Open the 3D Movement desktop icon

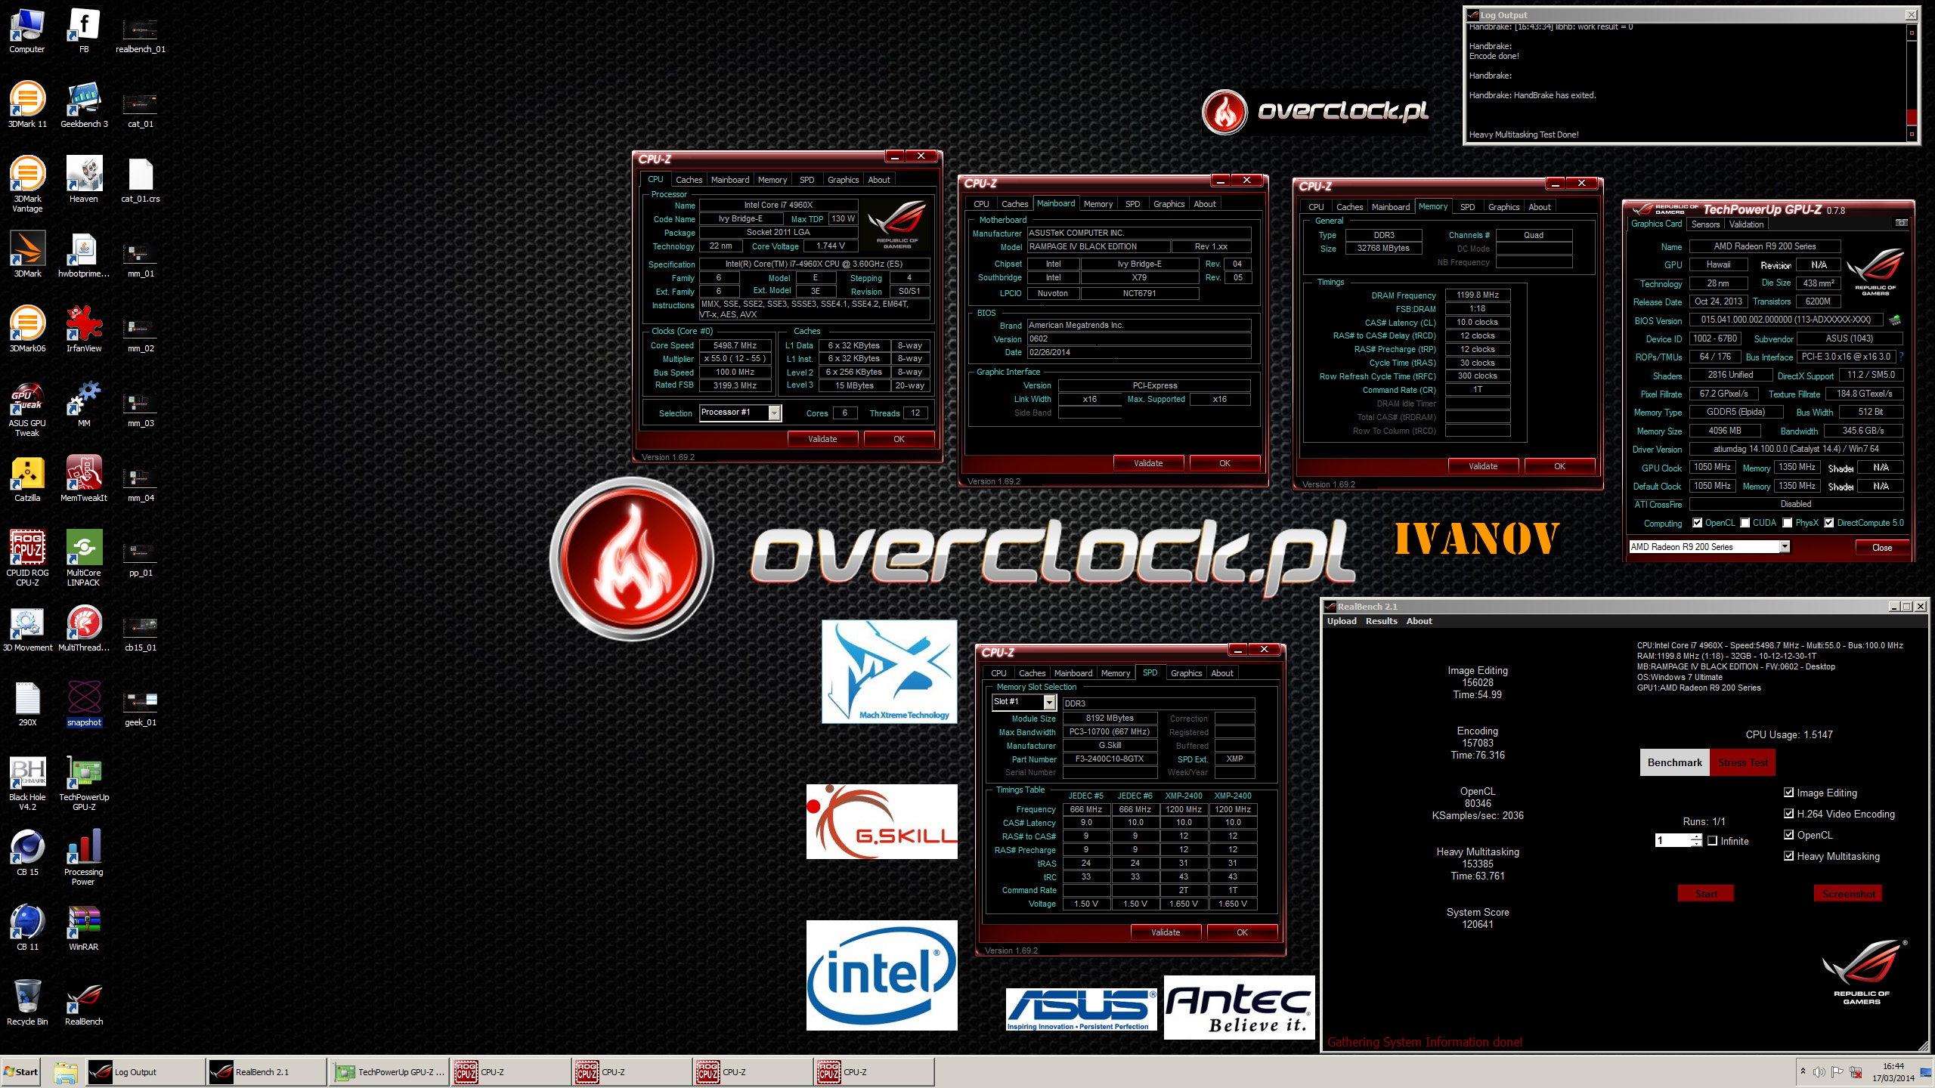tap(27, 628)
